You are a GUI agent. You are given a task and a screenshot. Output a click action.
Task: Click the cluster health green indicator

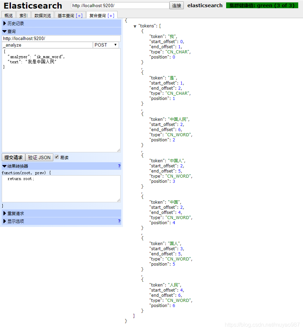(x=262, y=5)
